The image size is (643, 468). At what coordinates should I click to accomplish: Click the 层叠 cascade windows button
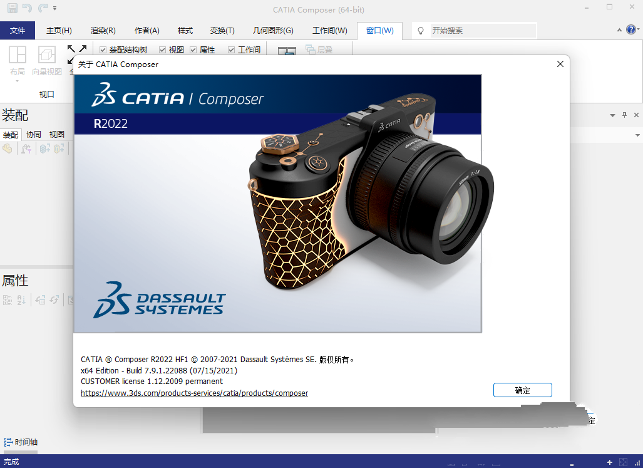(x=319, y=49)
